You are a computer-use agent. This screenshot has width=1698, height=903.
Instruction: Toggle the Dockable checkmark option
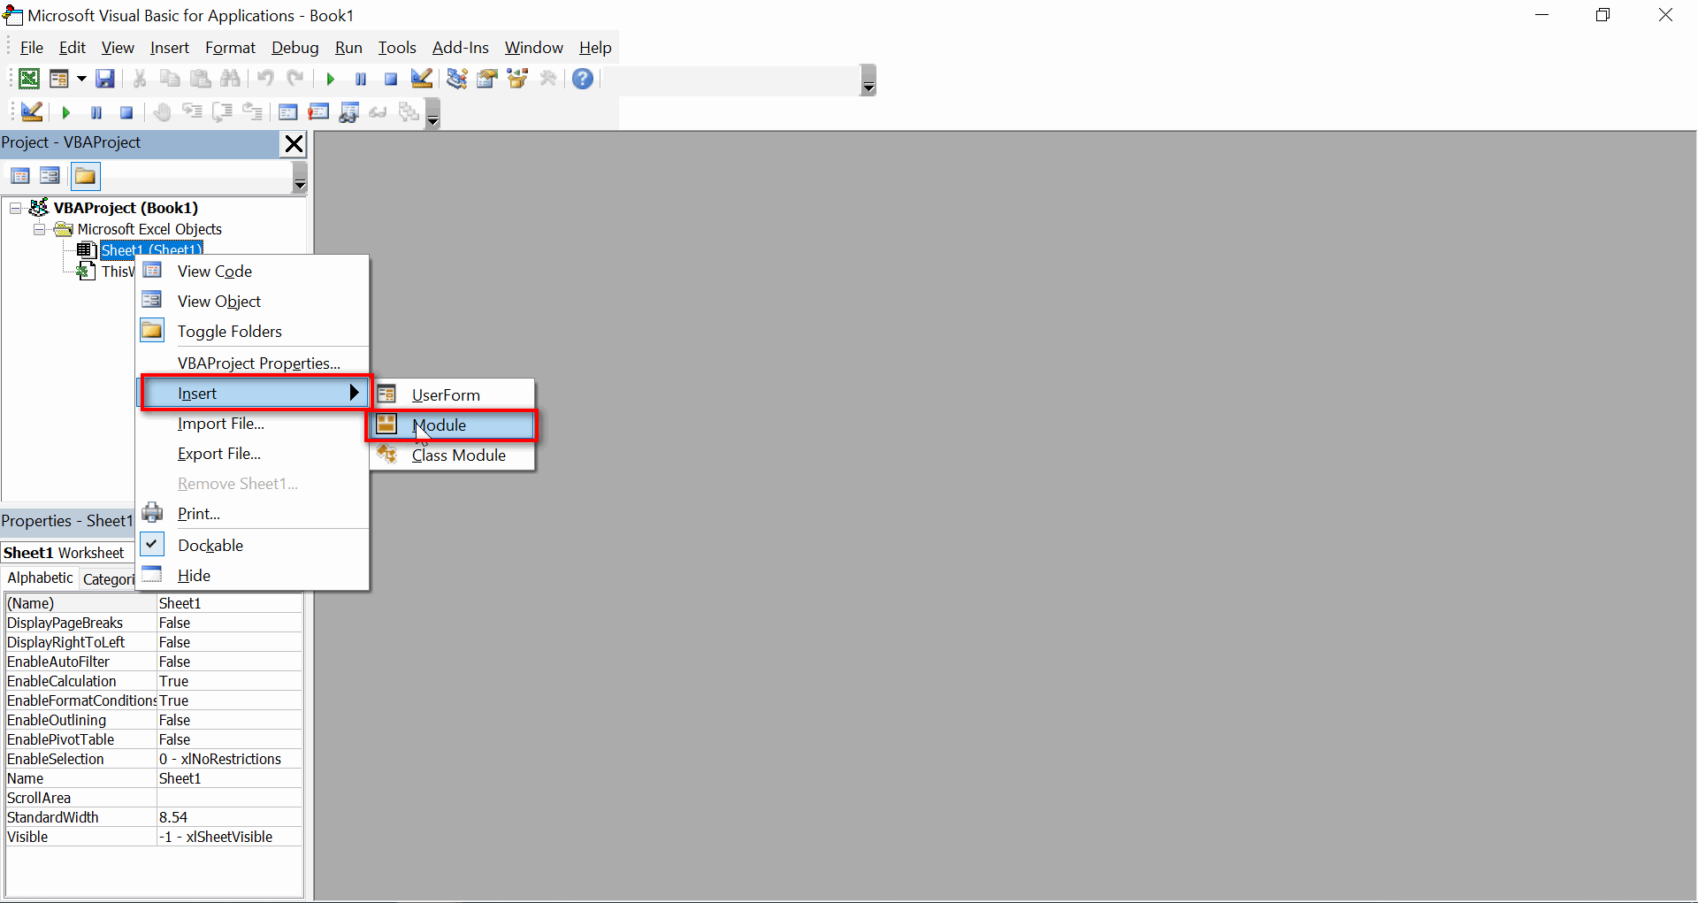coord(252,546)
